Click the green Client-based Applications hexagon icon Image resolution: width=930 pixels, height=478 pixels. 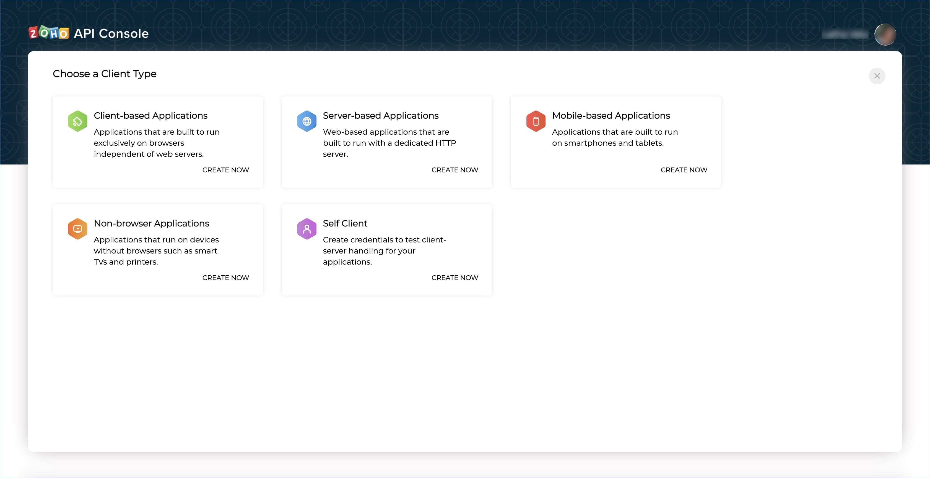pos(78,121)
